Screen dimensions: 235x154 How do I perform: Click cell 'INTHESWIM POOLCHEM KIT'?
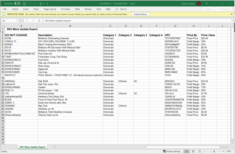tap(21, 54)
